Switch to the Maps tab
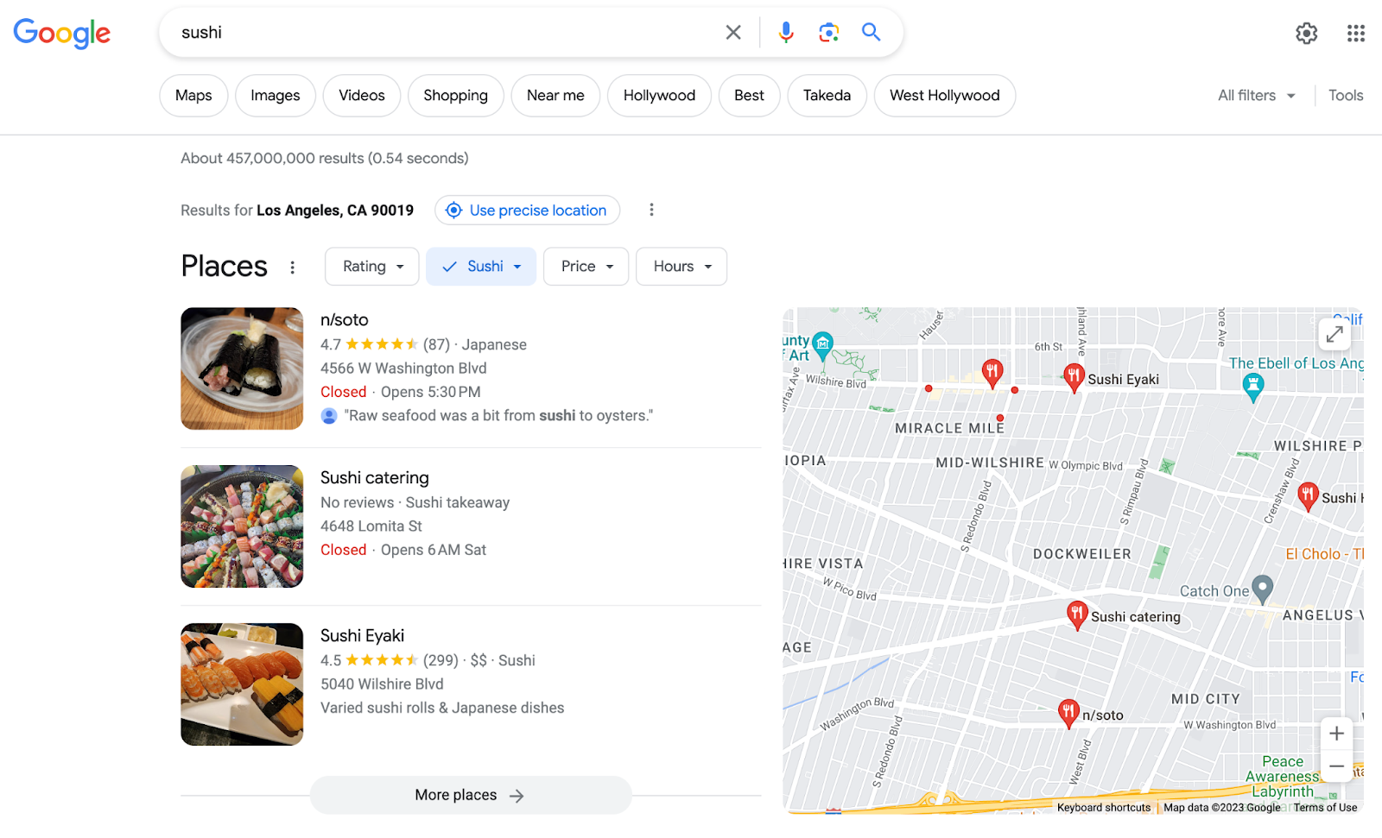 click(193, 96)
